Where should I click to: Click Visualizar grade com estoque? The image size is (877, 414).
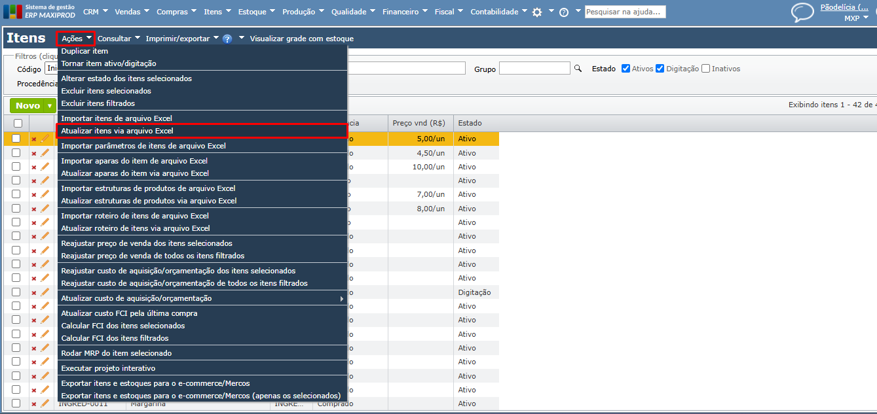click(x=301, y=39)
